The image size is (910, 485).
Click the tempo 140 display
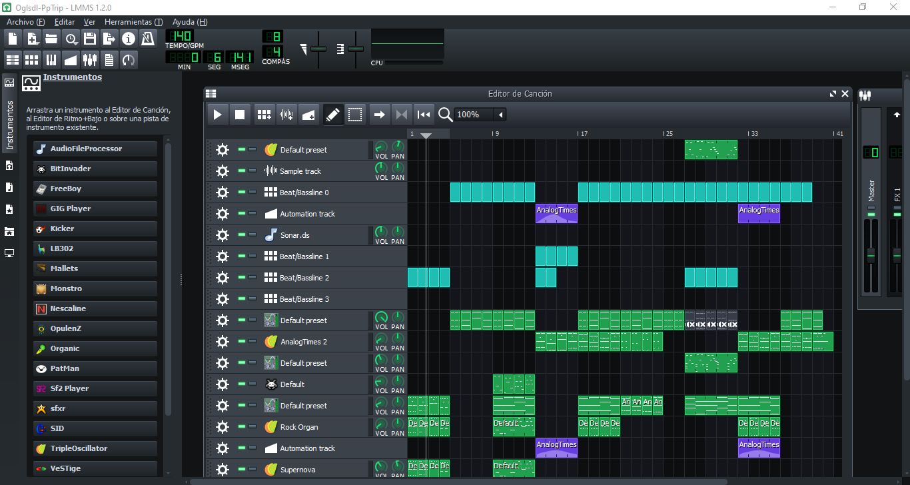click(180, 35)
